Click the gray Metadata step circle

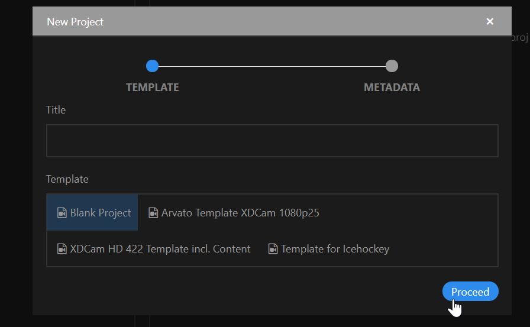392,66
